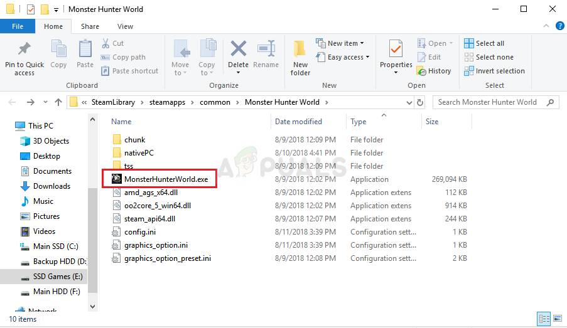The height and width of the screenshot is (328, 567).
Task: Click the Copy icon in Clipboard group
Action: coord(58,49)
